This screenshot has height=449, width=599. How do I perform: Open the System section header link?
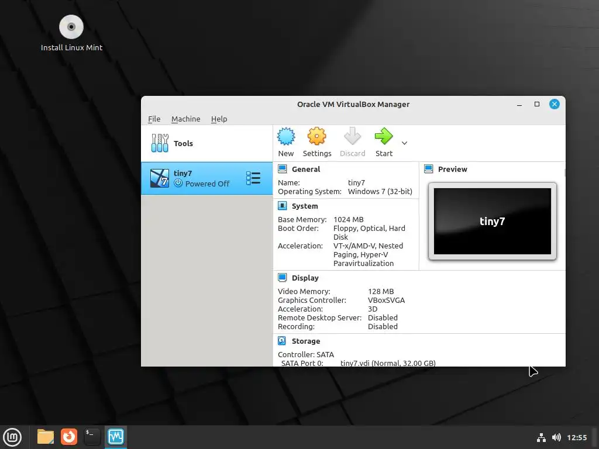304,206
